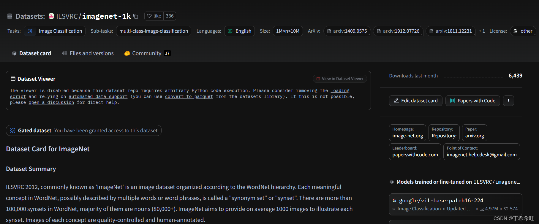Click the imagenet-1k dataset name
Viewport: 539px width, 224px height.
pos(106,16)
